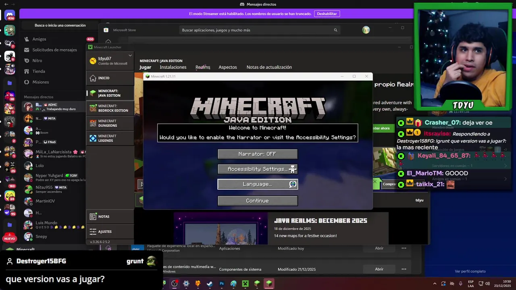
Task: Open the Microsoft Store profile avatar
Action: pyautogui.click(x=366, y=30)
